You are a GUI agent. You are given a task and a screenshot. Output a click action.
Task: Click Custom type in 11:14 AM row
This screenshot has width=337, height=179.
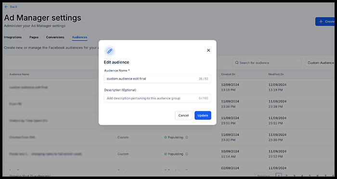click(x=123, y=154)
